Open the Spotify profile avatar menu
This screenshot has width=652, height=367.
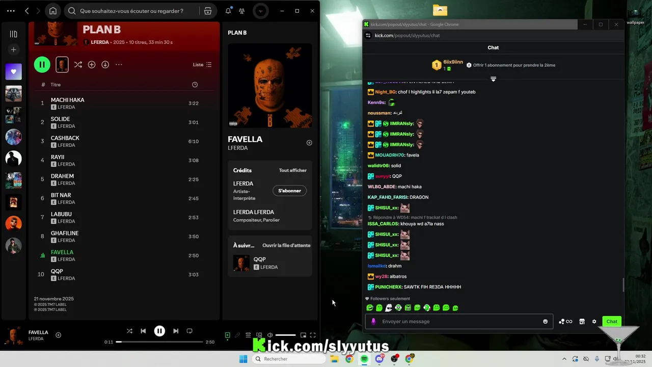(x=260, y=11)
